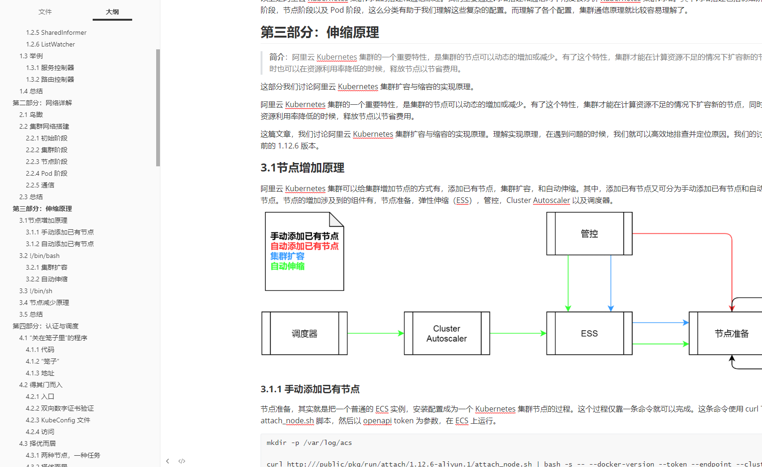The height and width of the screenshot is (467, 762).
Task: Open outline entry 4.2.1 入口
Action: [40, 397]
